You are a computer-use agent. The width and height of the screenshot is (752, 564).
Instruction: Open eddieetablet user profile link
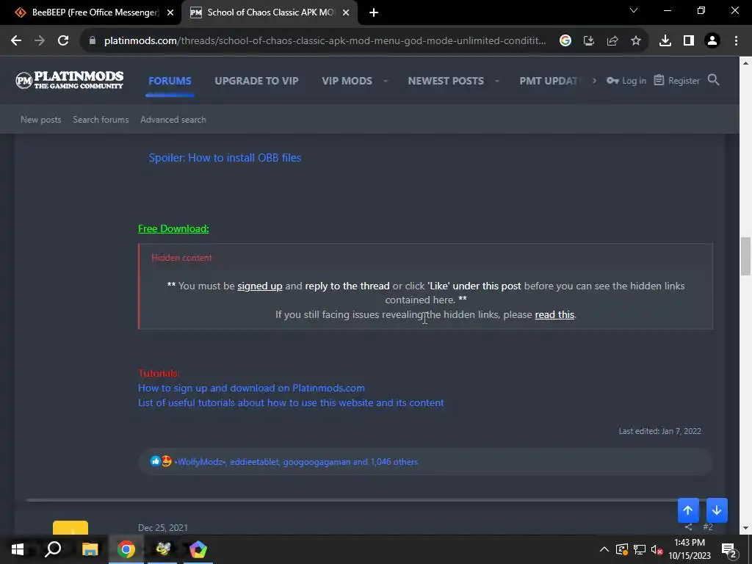(x=254, y=462)
